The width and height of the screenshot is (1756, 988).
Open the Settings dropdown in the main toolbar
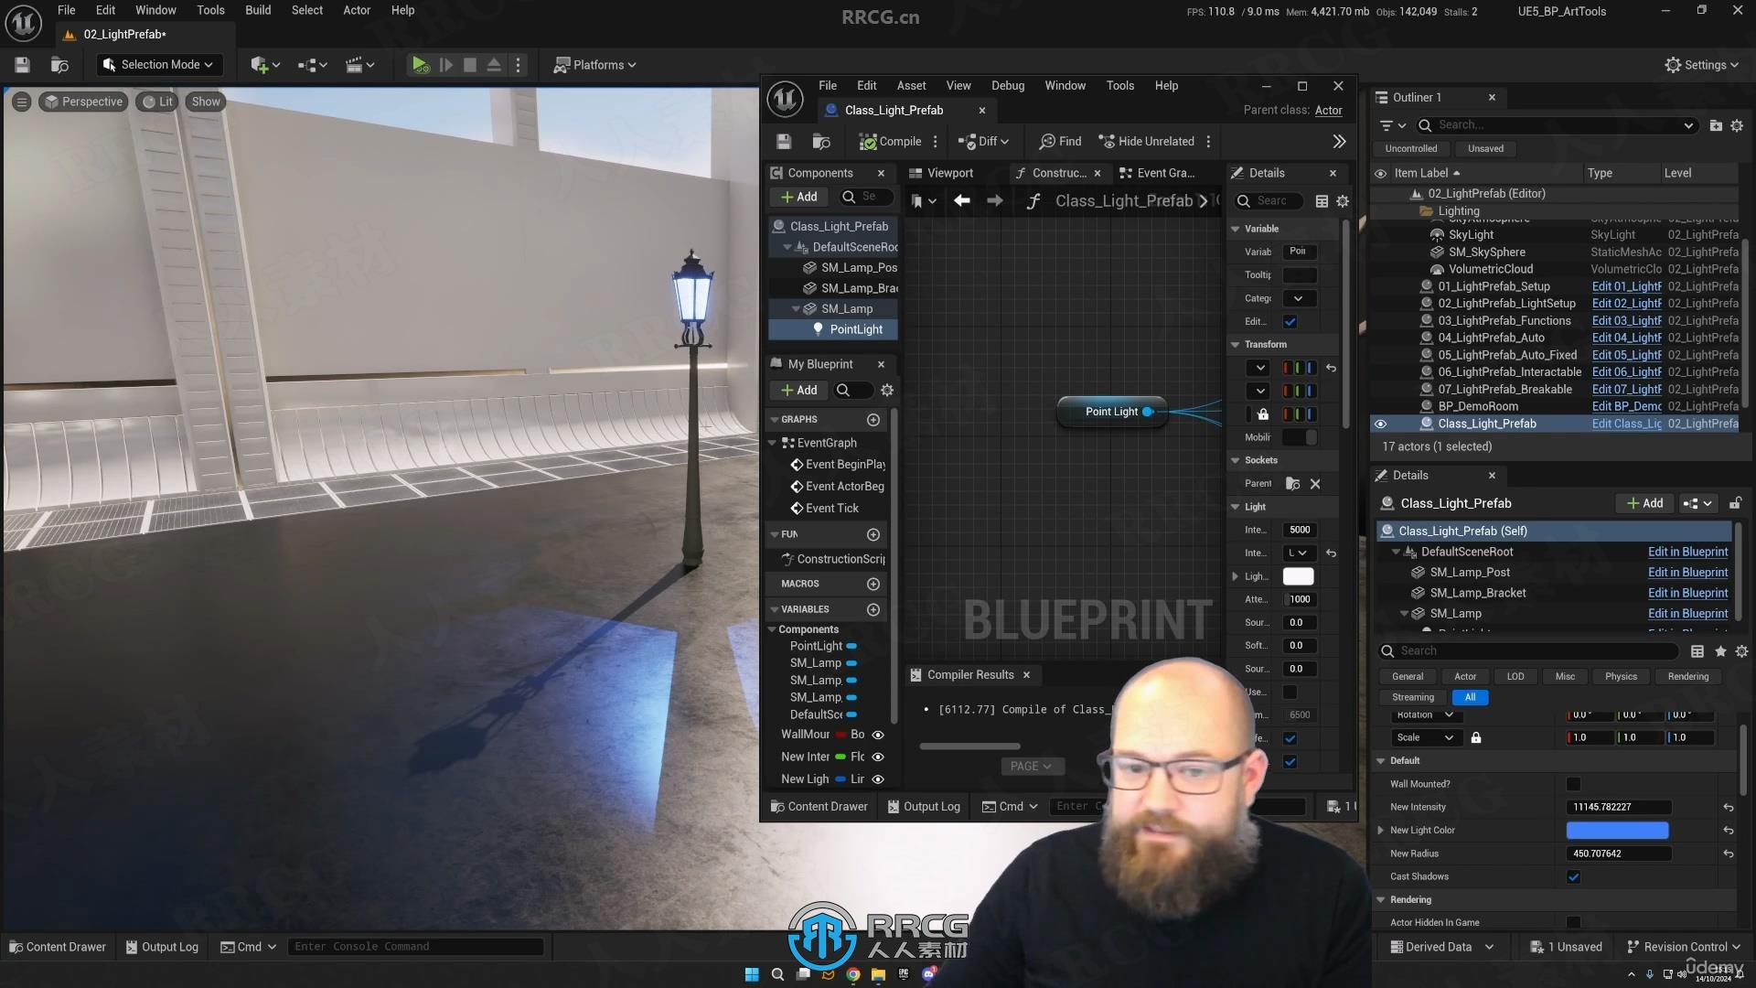(x=1701, y=65)
